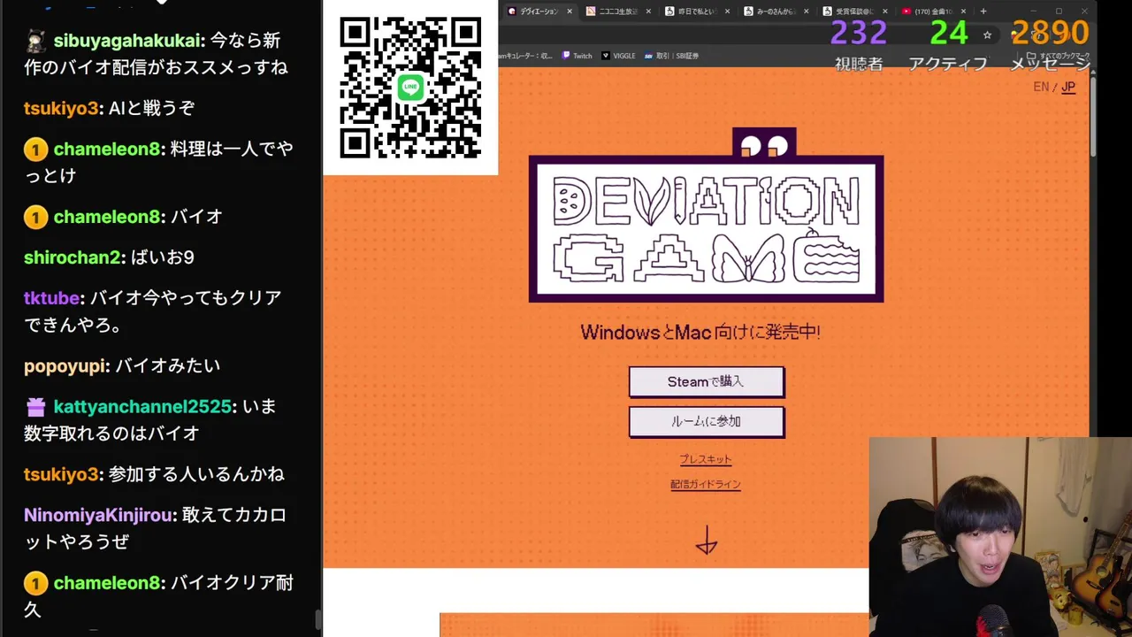The height and width of the screenshot is (637, 1132).
Task: Switch to the 昨日で私という browser tab
Action: pyautogui.click(x=697, y=12)
